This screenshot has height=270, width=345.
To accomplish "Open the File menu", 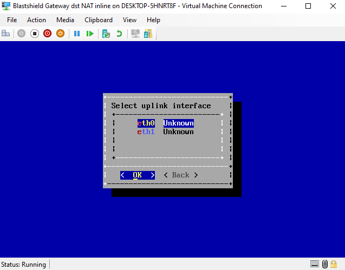I will pos(12,20).
